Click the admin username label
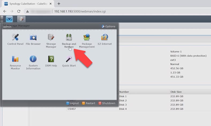Image resolution: width=211 pixels, height=126 pixels. click(x=7, y=27)
